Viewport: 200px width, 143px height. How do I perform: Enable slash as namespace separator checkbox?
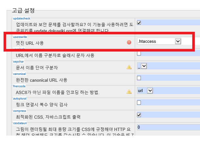[x=139, y=53]
